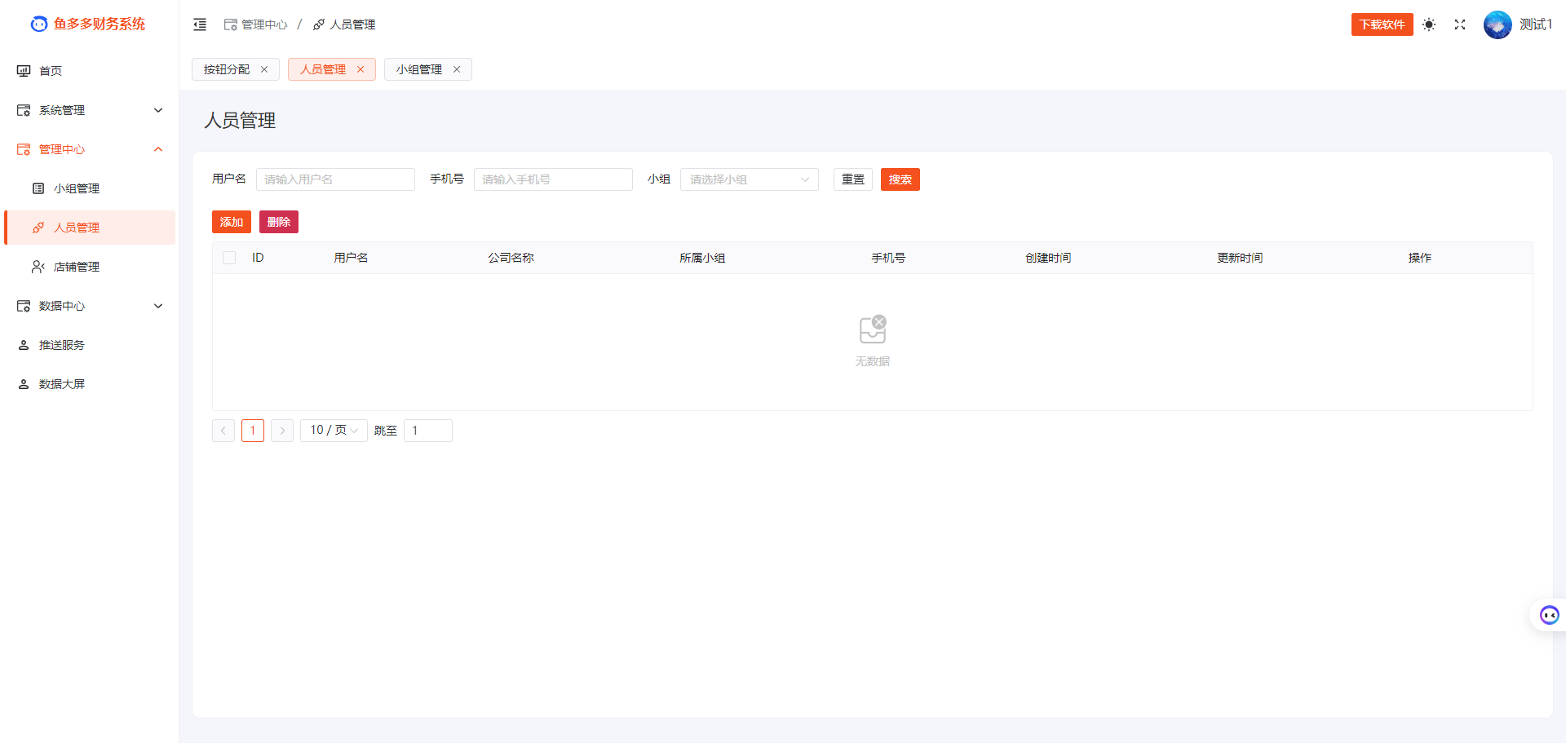Tick the select-all checkbox in table header

(229, 258)
